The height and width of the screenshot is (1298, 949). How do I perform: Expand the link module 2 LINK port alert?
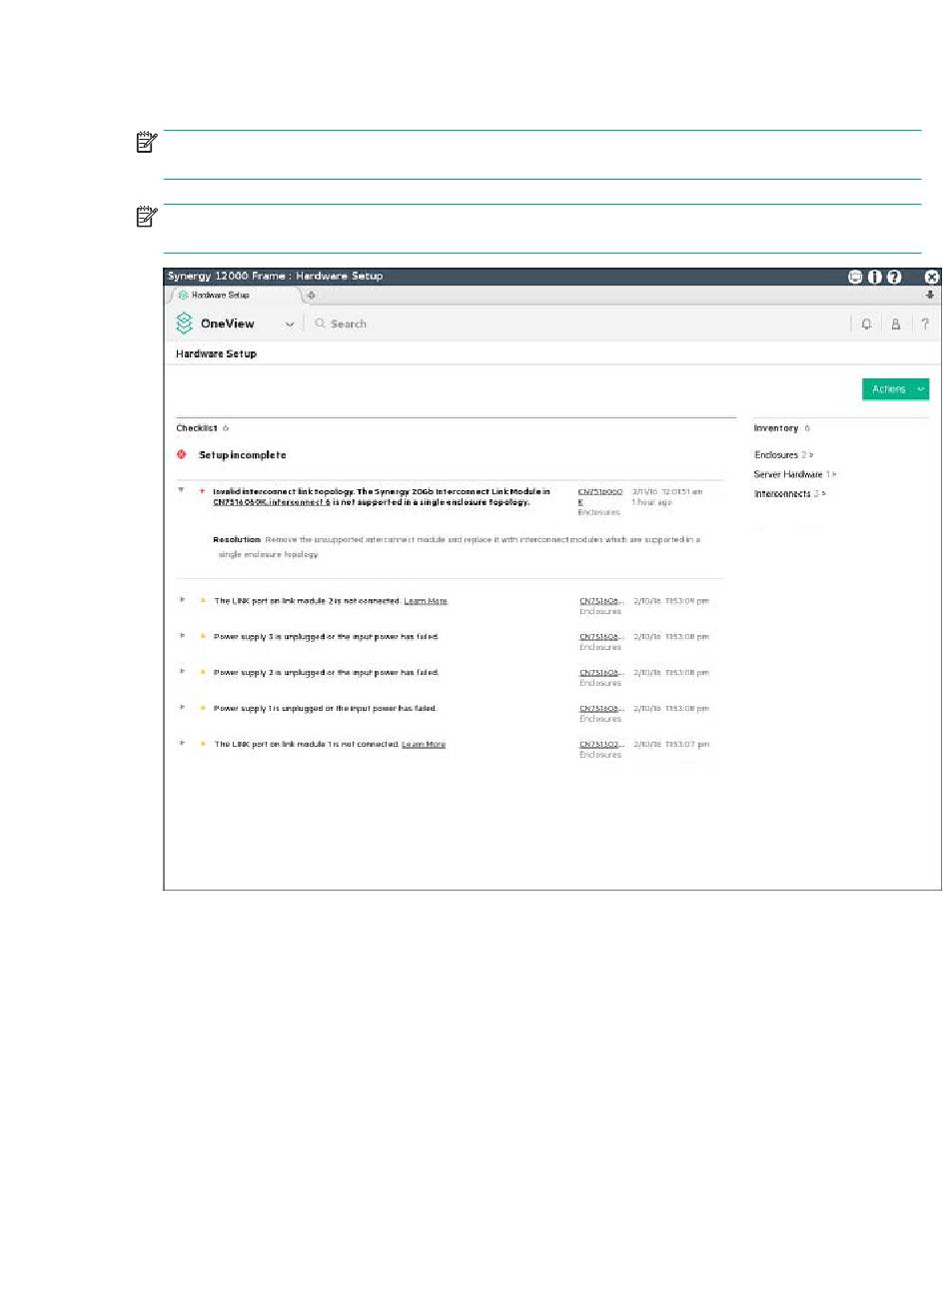pyautogui.click(x=182, y=600)
